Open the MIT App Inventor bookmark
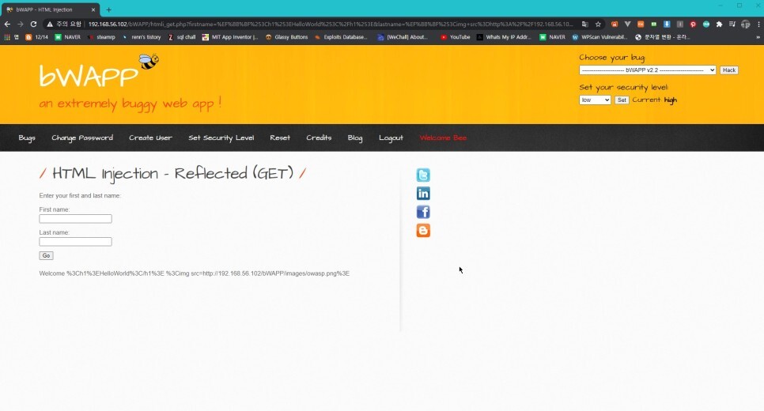 [230, 37]
